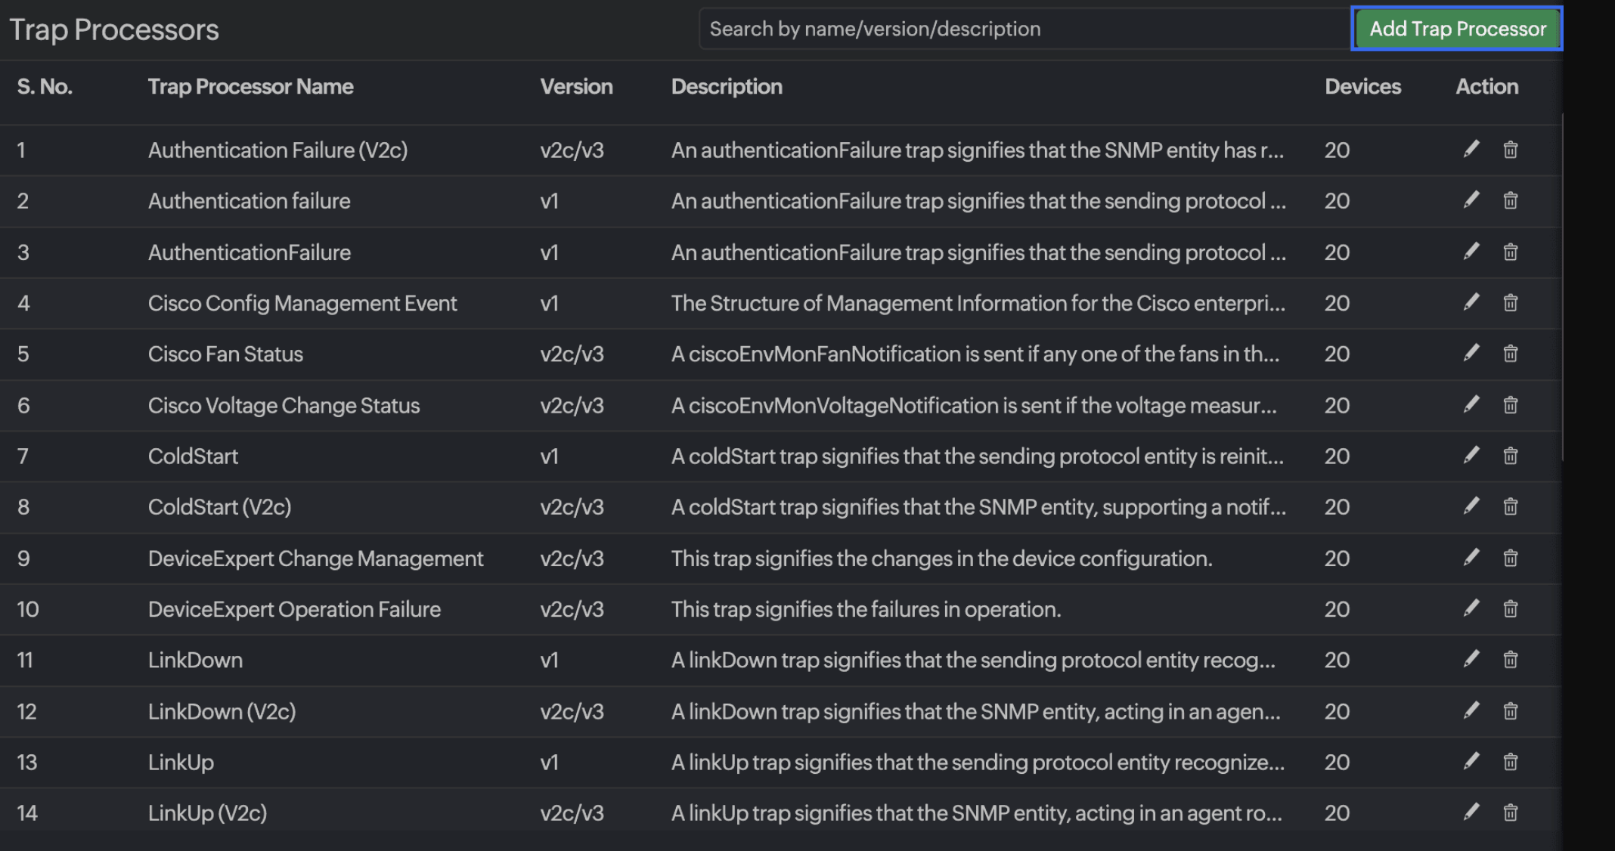Open the AuthenticationFailure trap processor name
This screenshot has width=1615, height=851.
click(250, 252)
